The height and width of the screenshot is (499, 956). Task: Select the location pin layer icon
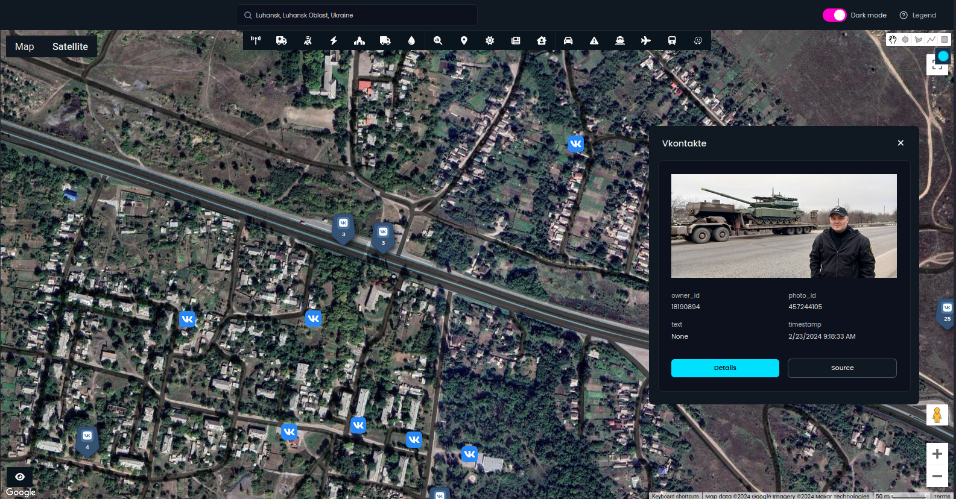[x=464, y=40]
